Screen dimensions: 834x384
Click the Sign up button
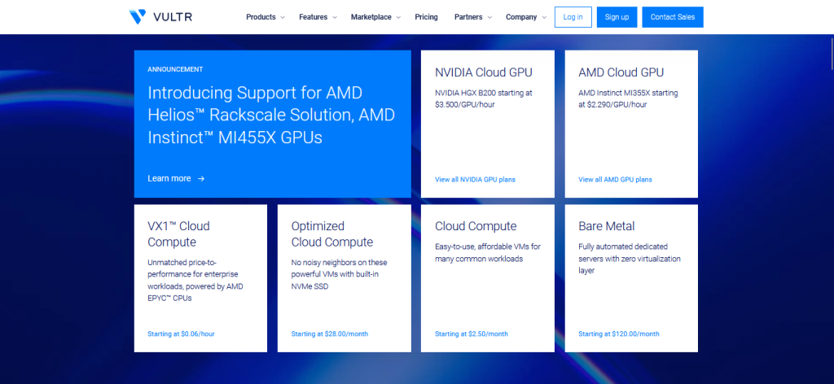click(617, 17)
